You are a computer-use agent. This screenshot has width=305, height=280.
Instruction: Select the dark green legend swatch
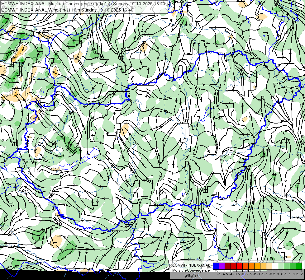(299, 266)
